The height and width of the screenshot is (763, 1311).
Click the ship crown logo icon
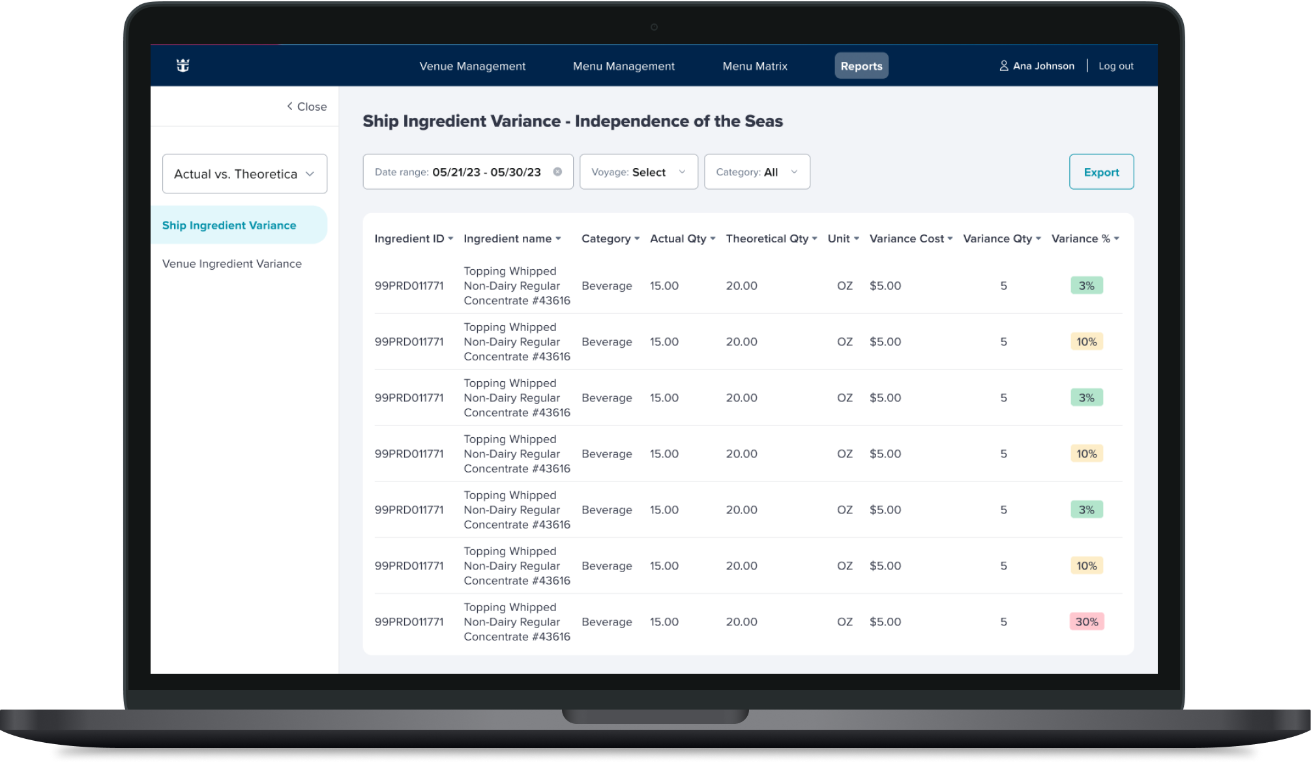pyautogui.click(x=183, y=65)
